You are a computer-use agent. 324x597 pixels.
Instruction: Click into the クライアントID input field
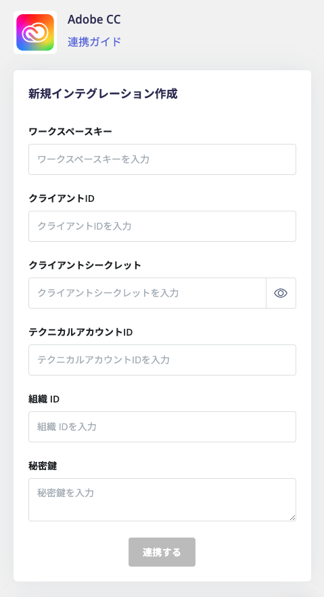coord(162,226)
